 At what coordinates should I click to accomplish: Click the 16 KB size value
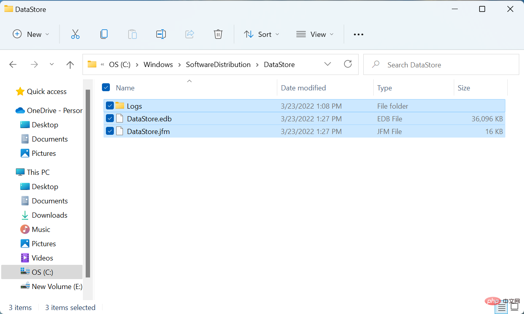494,132
